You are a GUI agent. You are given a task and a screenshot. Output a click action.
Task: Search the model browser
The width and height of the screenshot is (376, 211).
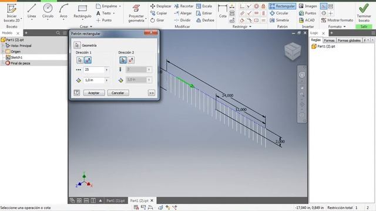click(58, 33)
